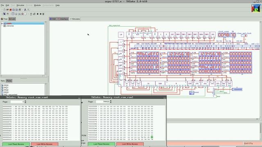
Task: Open the File menu
Action: point(2,5)
